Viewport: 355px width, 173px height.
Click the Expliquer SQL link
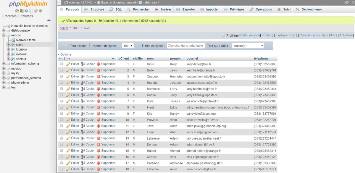286,35
